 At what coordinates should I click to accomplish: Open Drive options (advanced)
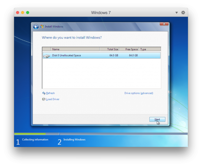click(139, 93)
